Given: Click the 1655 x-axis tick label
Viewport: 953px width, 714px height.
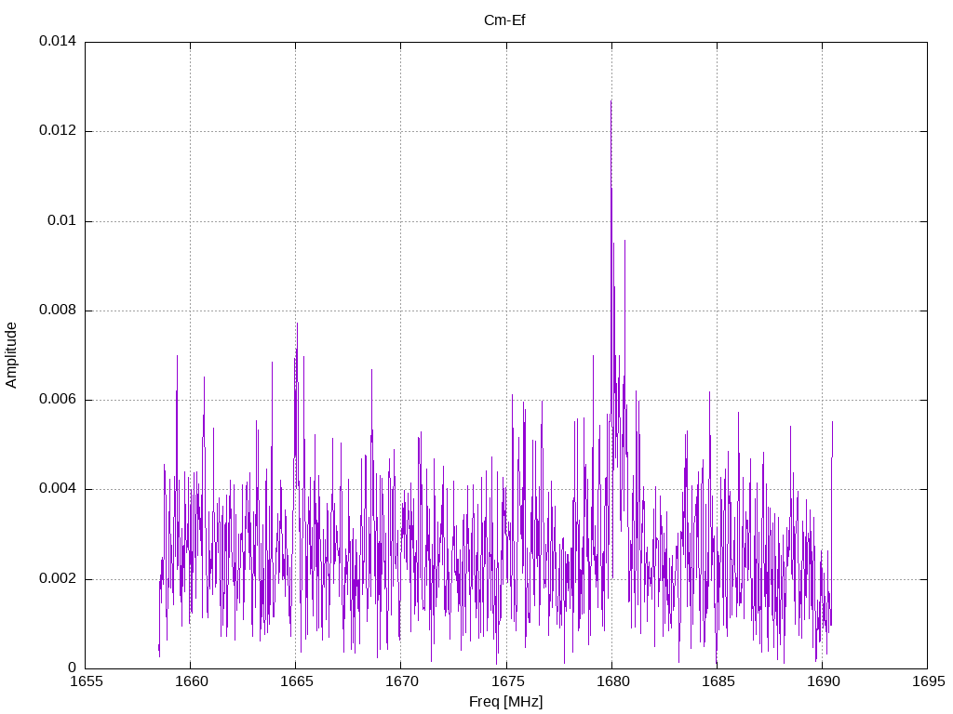Looking at the screenshot, I should click(87, 681).
